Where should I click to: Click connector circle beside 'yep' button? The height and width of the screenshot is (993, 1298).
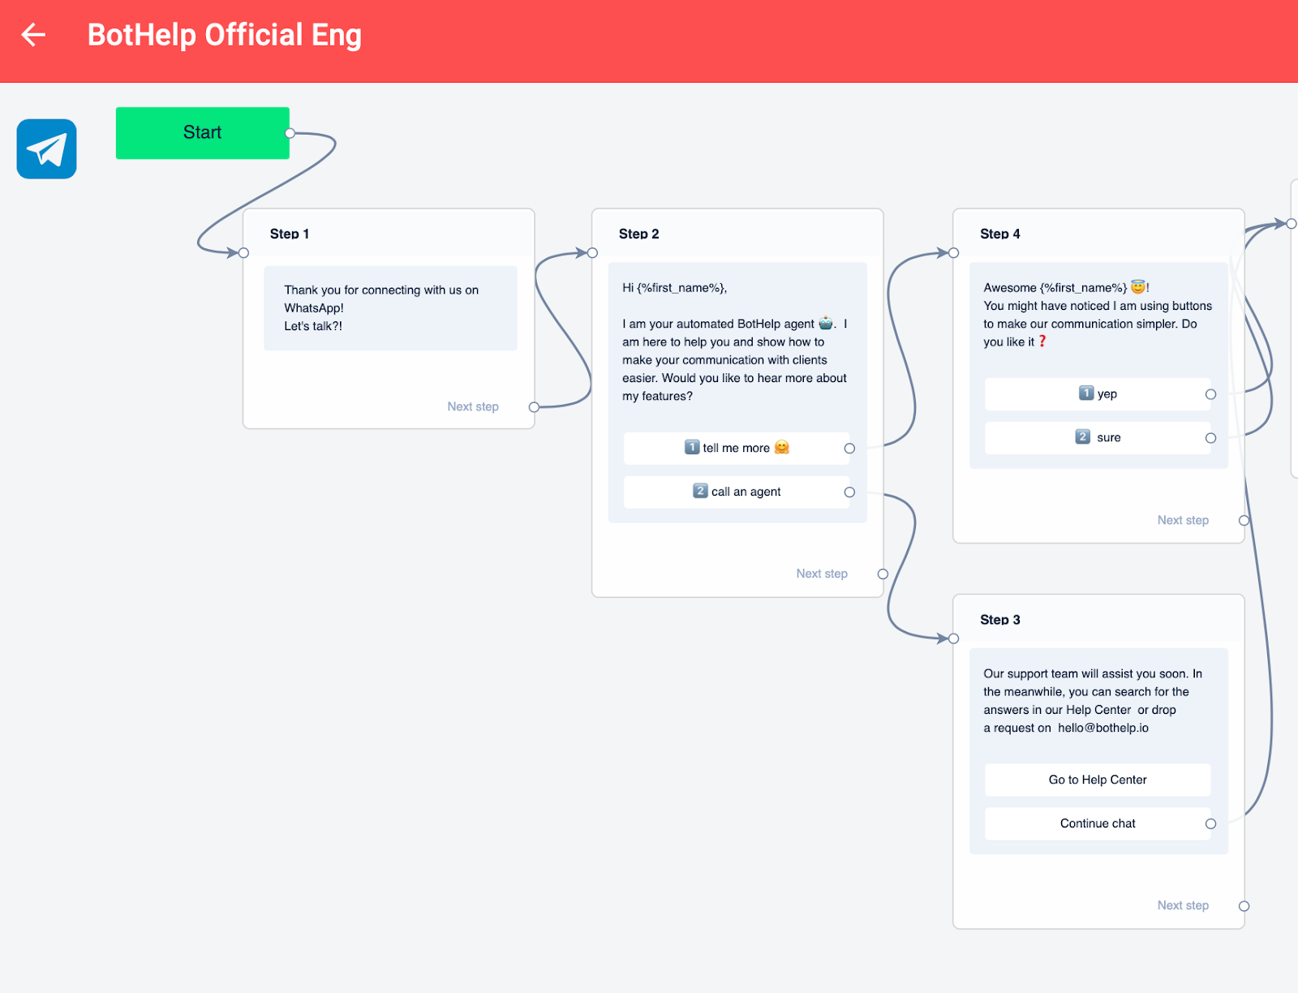[x=1210, y=394]
